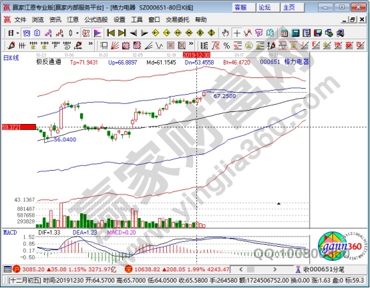Toggle the pressed red pattern toolbar button
This screenshot has height=288, width=370.
pos(85,33)
